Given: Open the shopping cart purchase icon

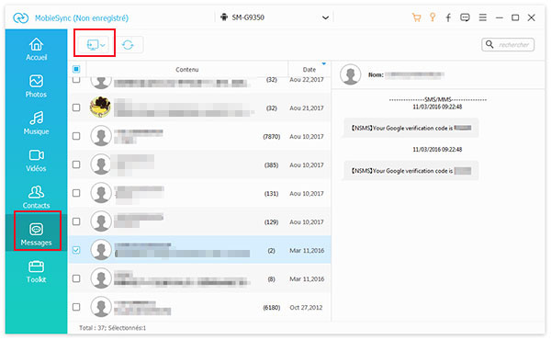Looking at the screenshot, I should (x=416, y=17).
